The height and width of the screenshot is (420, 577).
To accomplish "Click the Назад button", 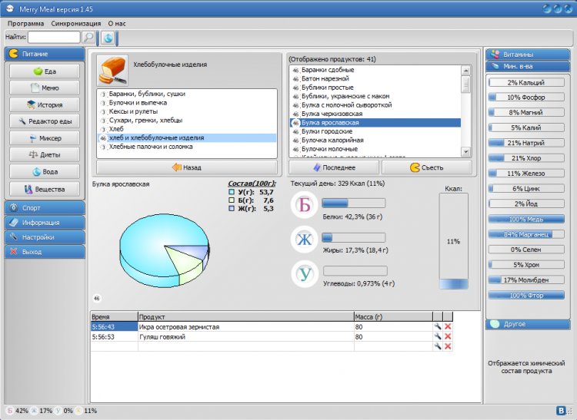I will click(x=187, y=167).
